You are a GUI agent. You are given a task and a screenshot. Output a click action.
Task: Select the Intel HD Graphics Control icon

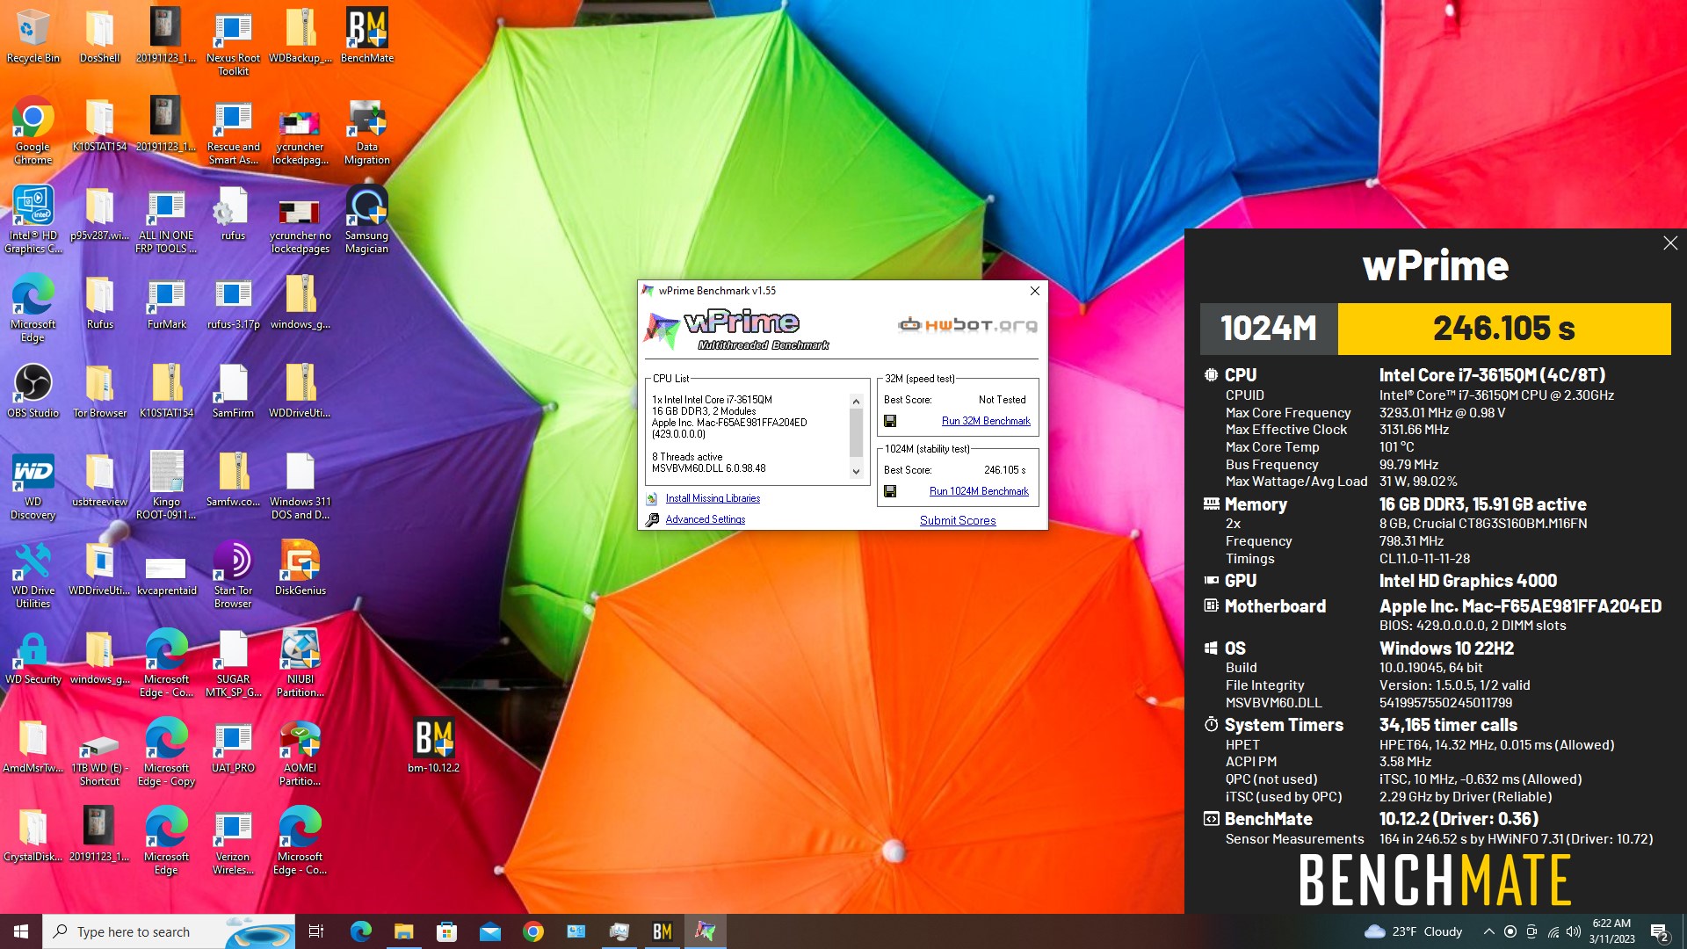pos(33,219)
